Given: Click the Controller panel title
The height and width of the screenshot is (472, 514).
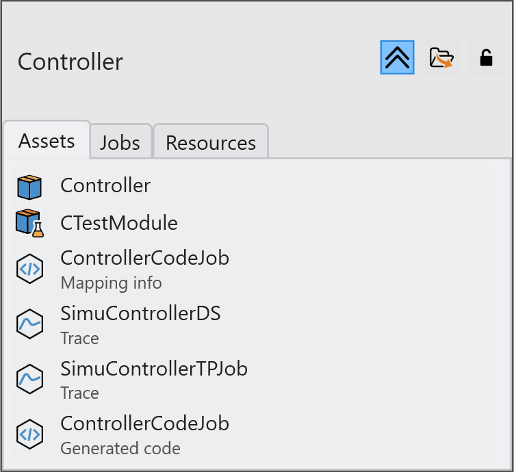Looking at the screenshot, I should click(70, 62).
